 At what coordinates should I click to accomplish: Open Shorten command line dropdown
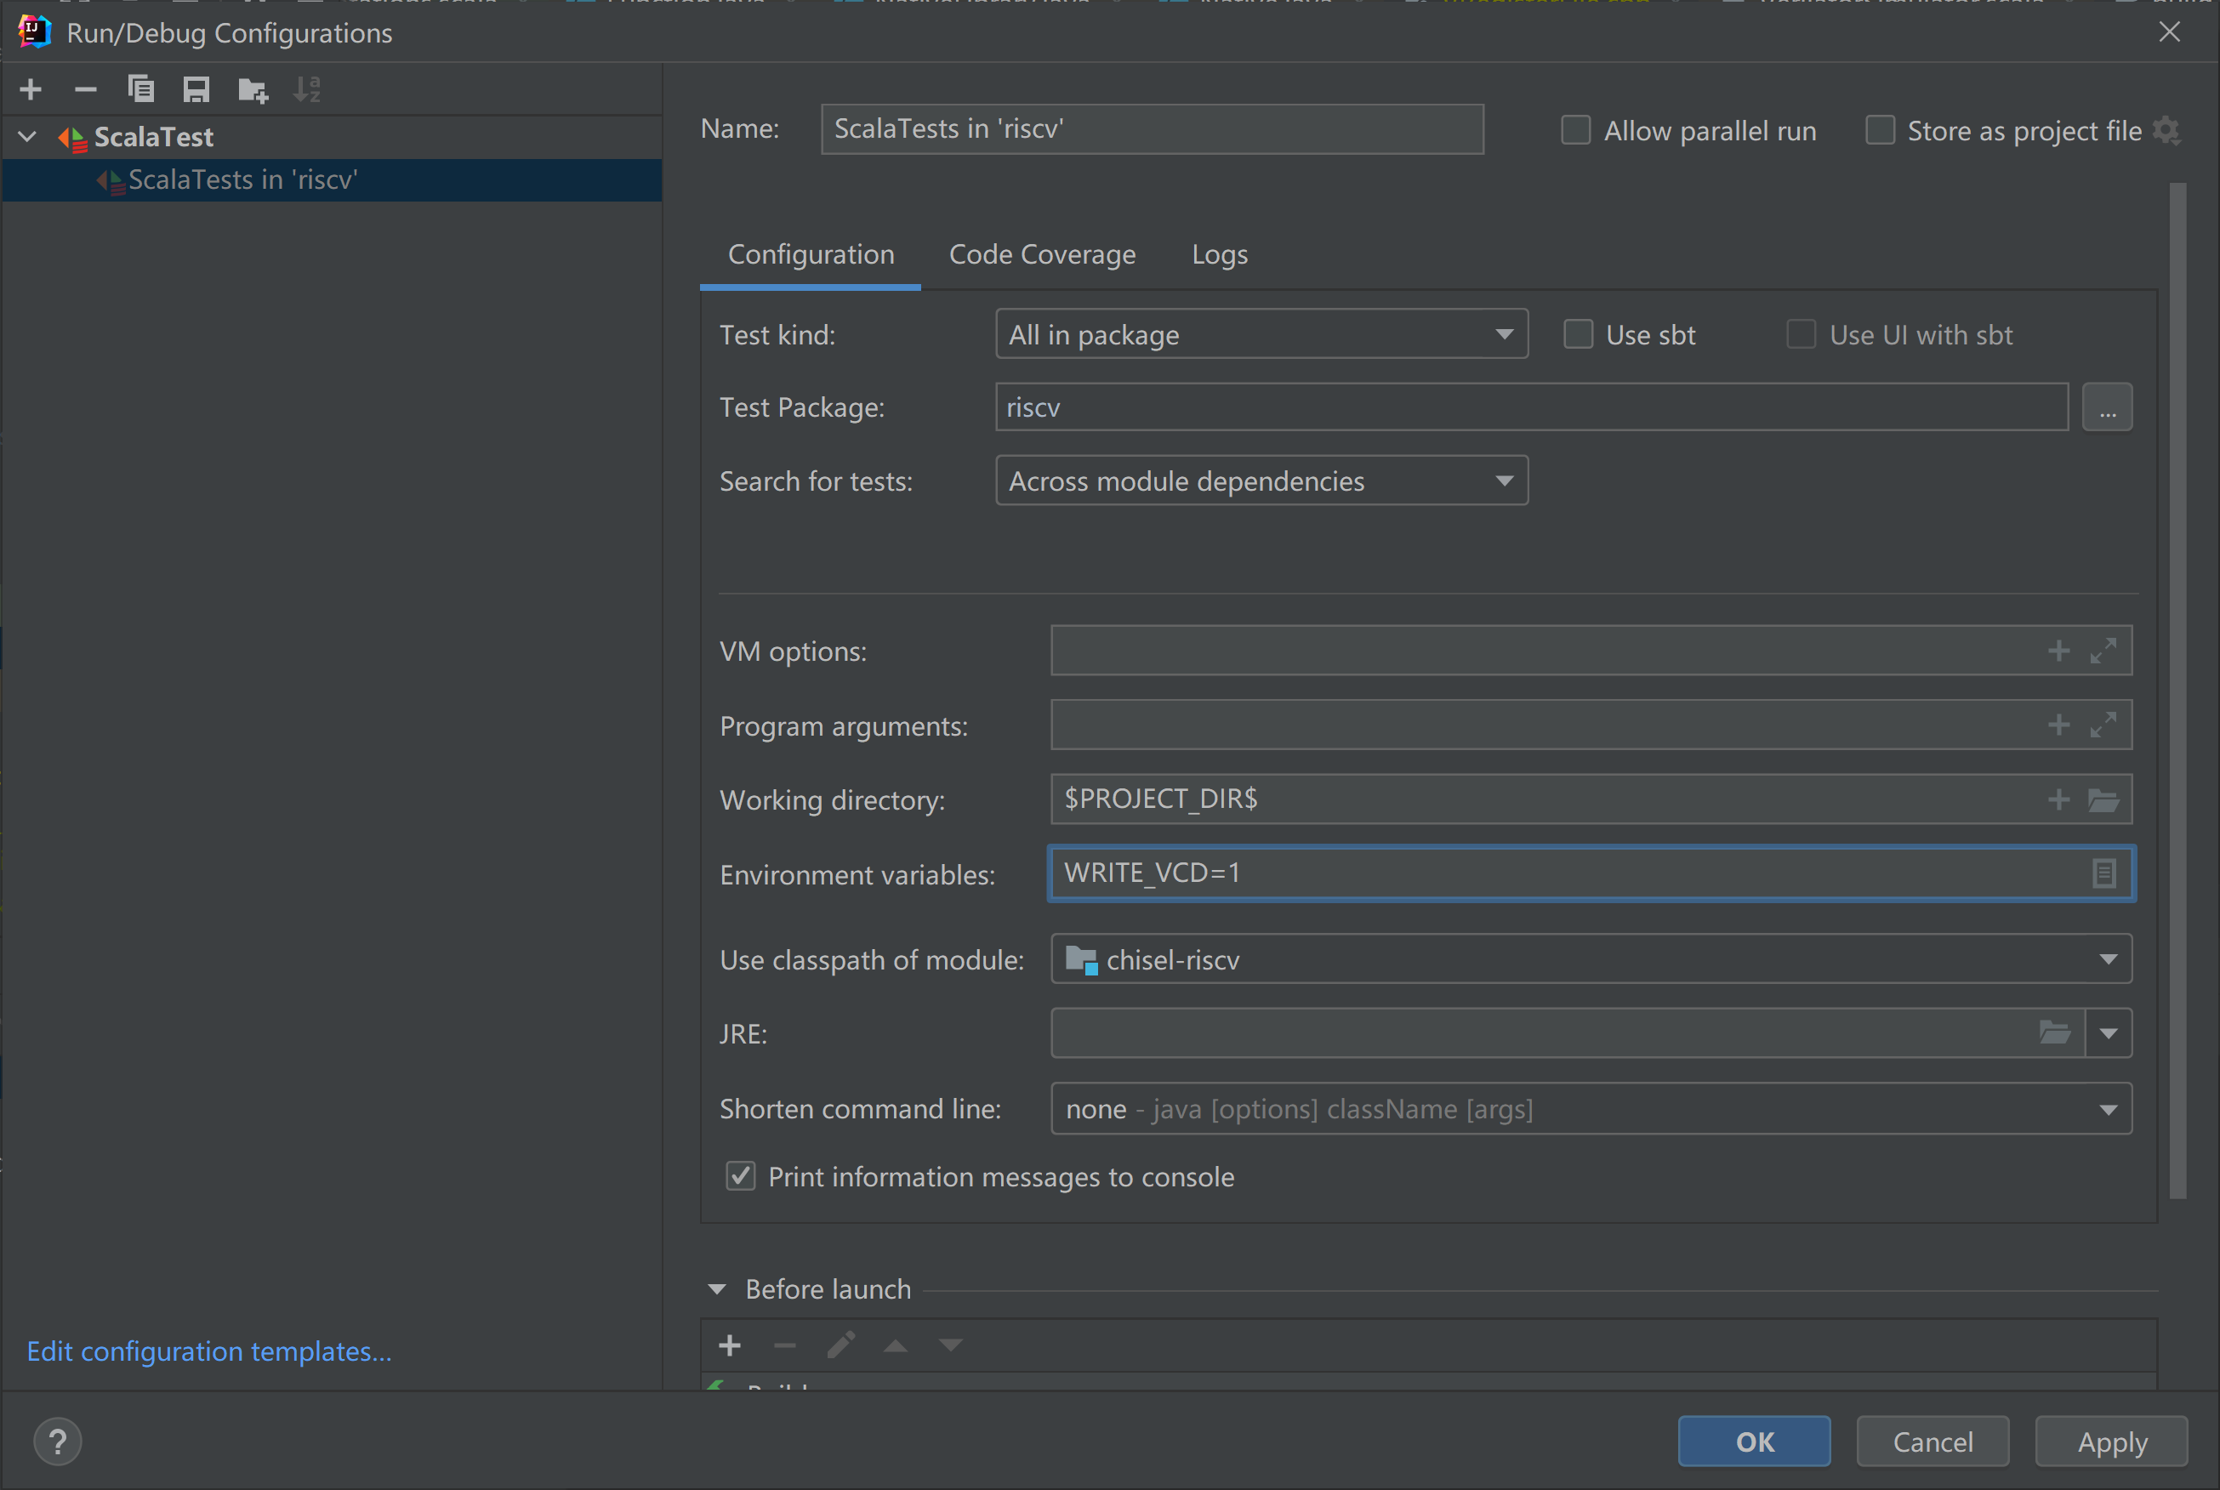pyautogui.click(x=1591, y=1108)
